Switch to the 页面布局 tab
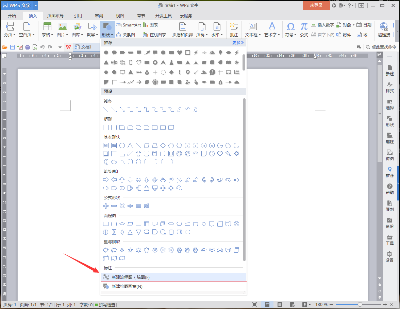The height and width of the screenshot is (309, 400). pyautogui.click(x=55, y=16)
